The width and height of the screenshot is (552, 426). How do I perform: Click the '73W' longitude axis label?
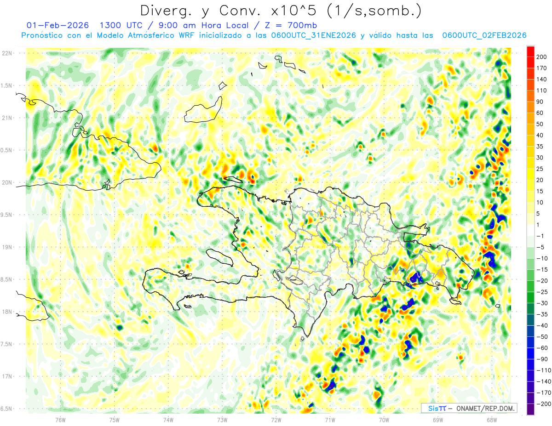tap(222, 419)
